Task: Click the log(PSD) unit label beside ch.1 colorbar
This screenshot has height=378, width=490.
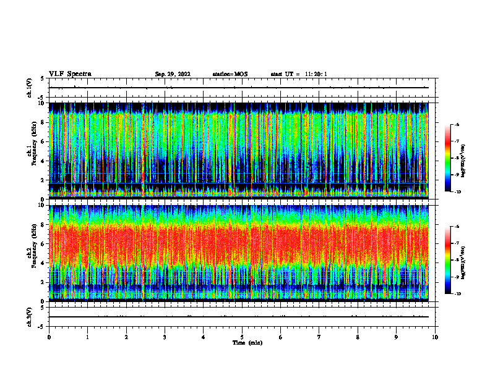Action: pyautogui.click(x=464, y=161)
